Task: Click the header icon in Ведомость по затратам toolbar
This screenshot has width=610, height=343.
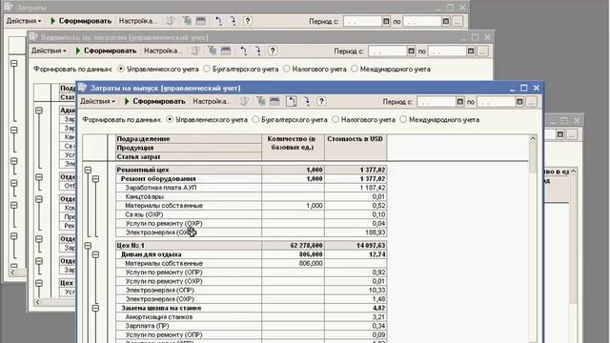Action: [226, 50]
